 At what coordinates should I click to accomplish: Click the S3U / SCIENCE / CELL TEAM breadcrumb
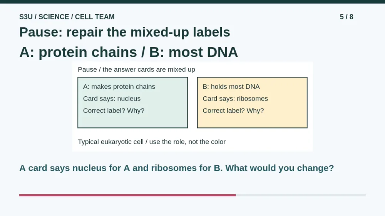click(x=67, y=17)
